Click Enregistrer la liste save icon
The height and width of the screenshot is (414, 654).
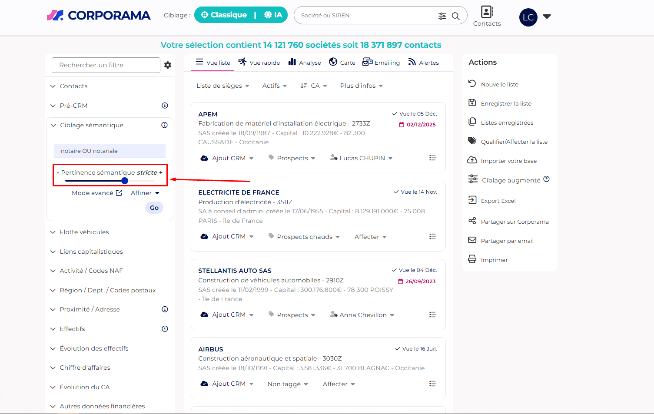[x=472, y=103]
